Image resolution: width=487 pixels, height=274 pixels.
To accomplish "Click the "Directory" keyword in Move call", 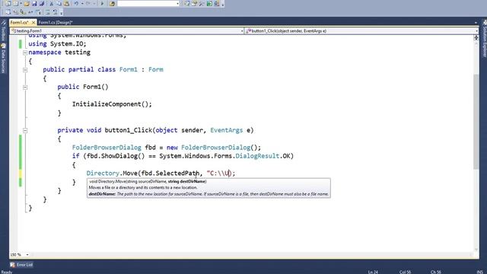I will [103, 174].
